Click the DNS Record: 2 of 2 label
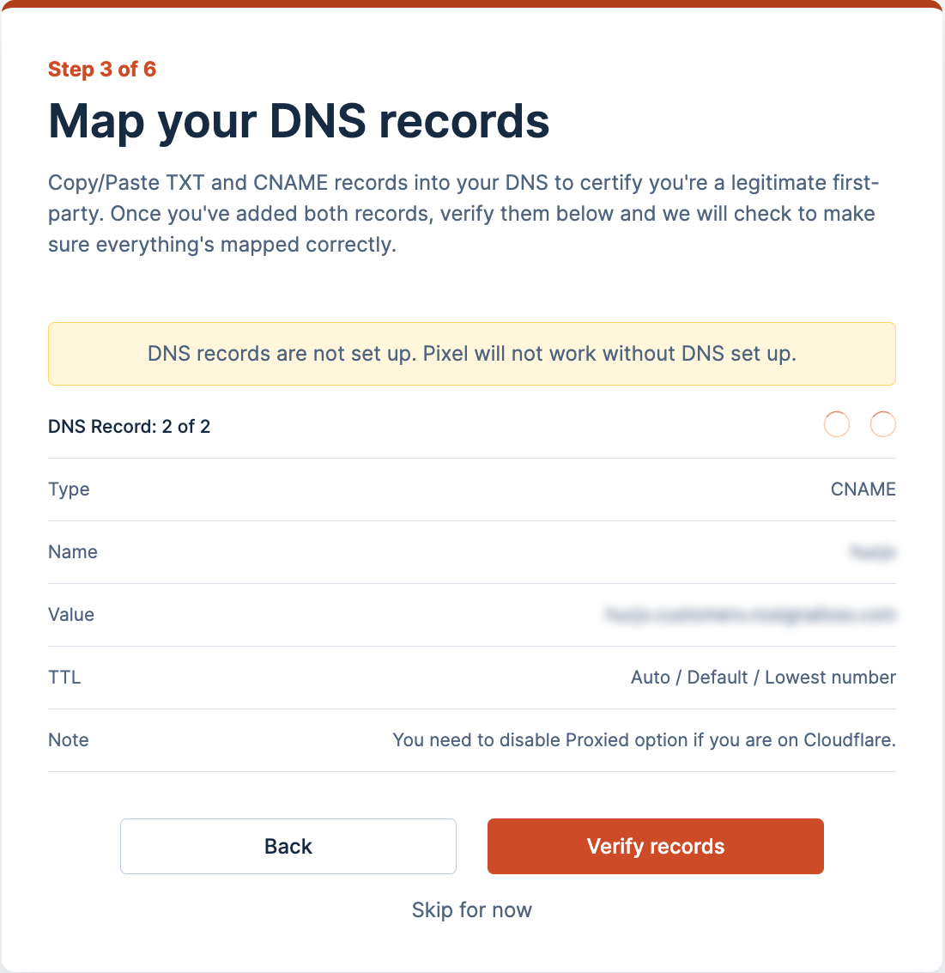Viewport: 945px width, 973px height. [130, 427]
